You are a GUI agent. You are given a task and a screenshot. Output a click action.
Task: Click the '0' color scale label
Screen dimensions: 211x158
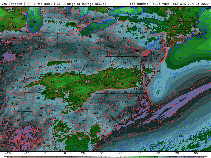[45, 153]
